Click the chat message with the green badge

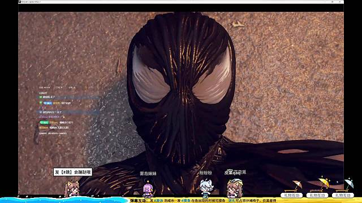coord(57,122)
